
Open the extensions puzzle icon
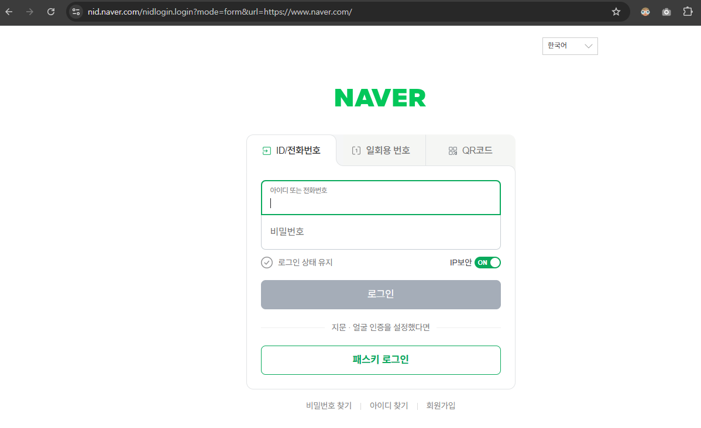click(688, 12)
